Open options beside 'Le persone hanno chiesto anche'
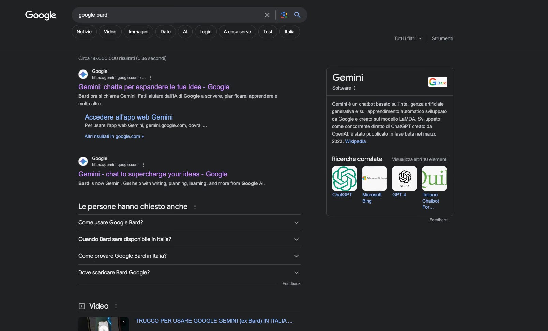This screenshot has height=331, width=548. pyautogui.click(x=195, y=207)
